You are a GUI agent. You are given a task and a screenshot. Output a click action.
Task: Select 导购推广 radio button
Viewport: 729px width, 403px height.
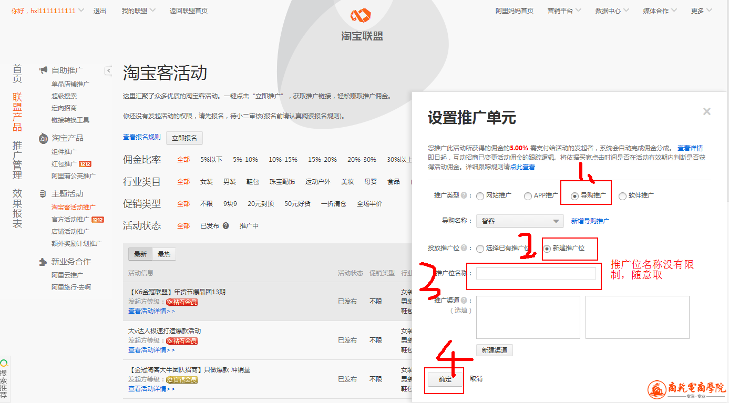click(574, 196)
